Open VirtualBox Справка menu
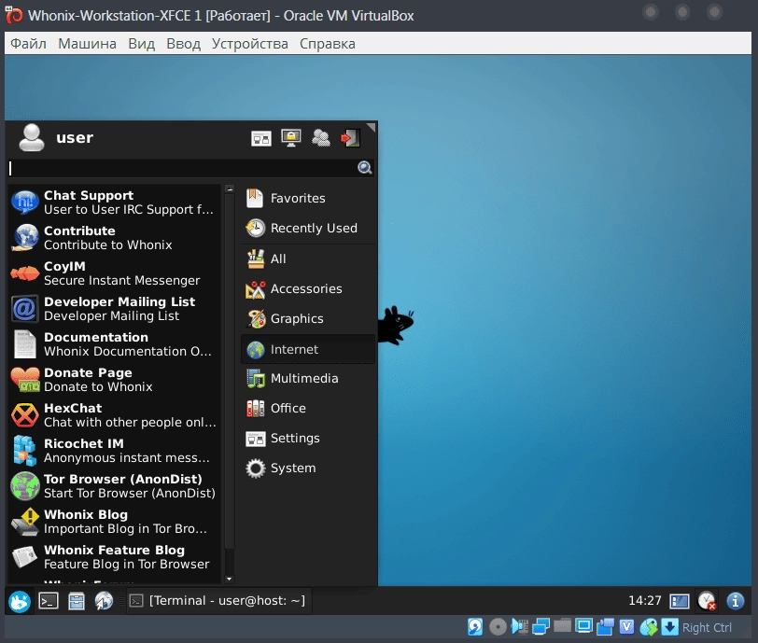758x643 pixels. [328, 44]
